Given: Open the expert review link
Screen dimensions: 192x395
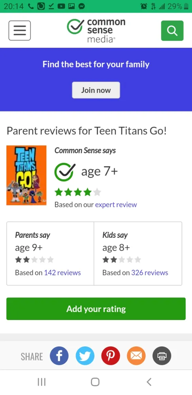Looking at the screenshot, I should coord(116,205).
